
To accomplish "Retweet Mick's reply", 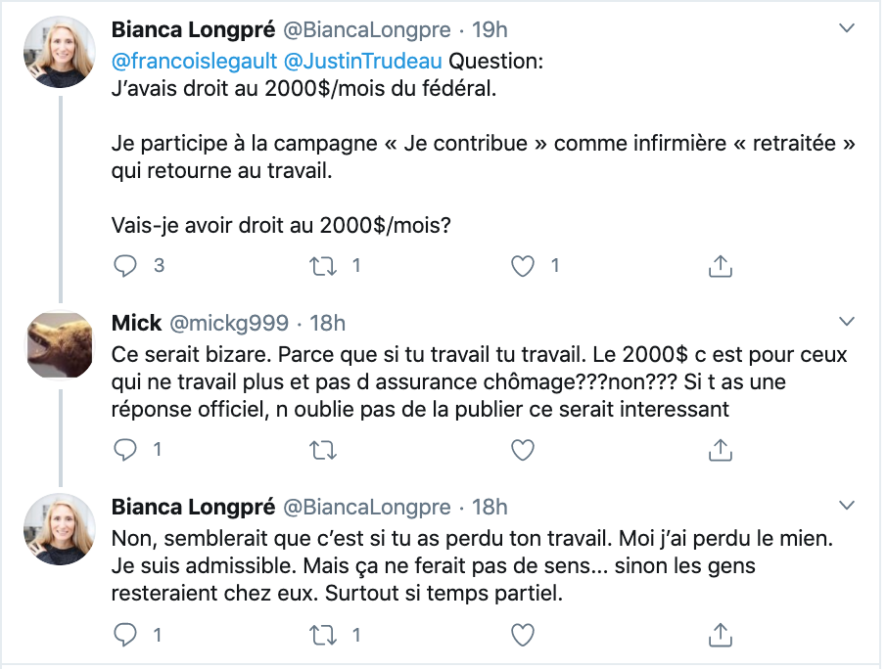I will point(323,450).
